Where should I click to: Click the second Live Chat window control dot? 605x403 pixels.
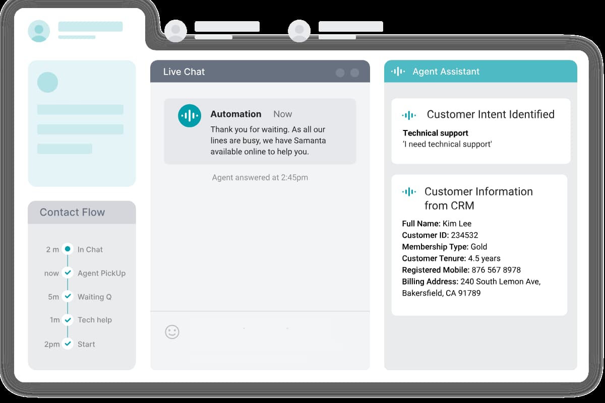[x=354, y=73]
